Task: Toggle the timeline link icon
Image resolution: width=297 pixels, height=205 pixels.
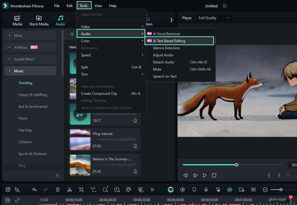Action: point(17,200)
